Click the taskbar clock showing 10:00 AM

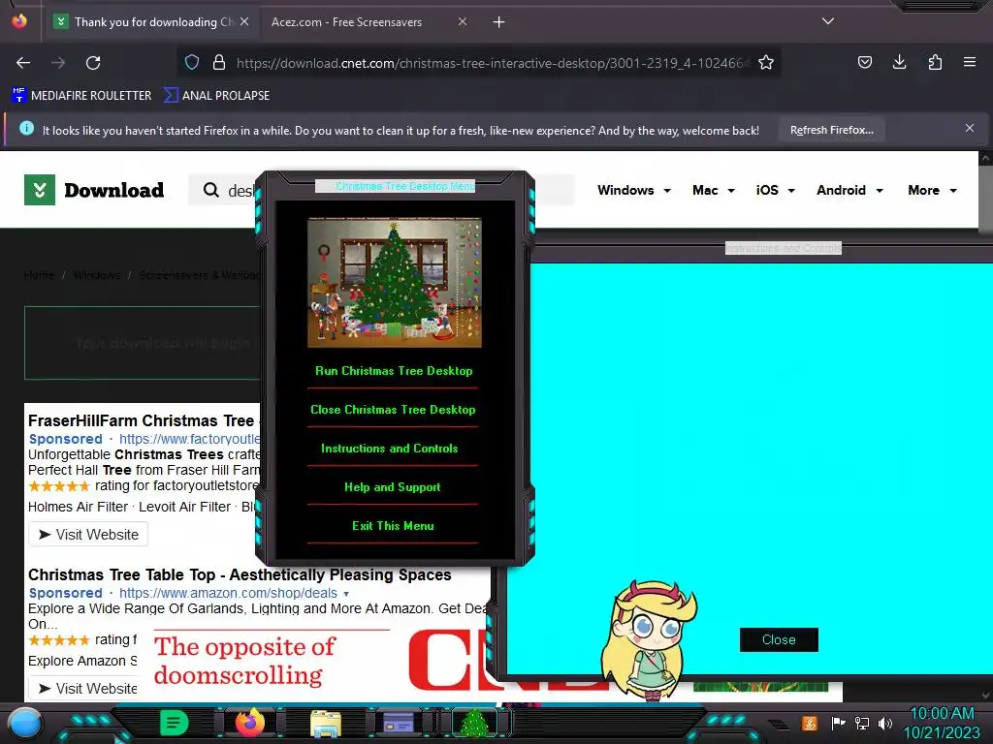click(942, 723)
